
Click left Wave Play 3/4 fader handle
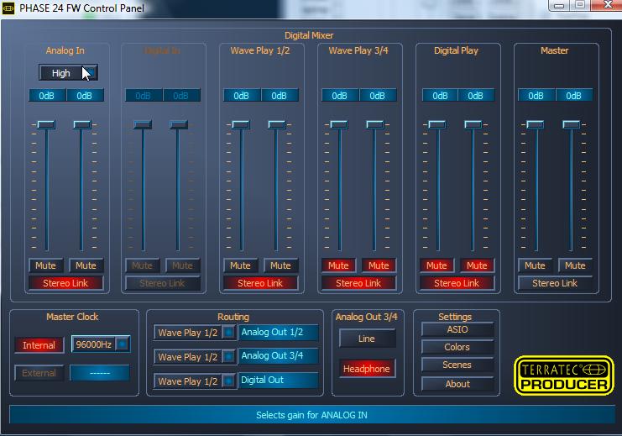pyautogui.click(x=339, y=124)
